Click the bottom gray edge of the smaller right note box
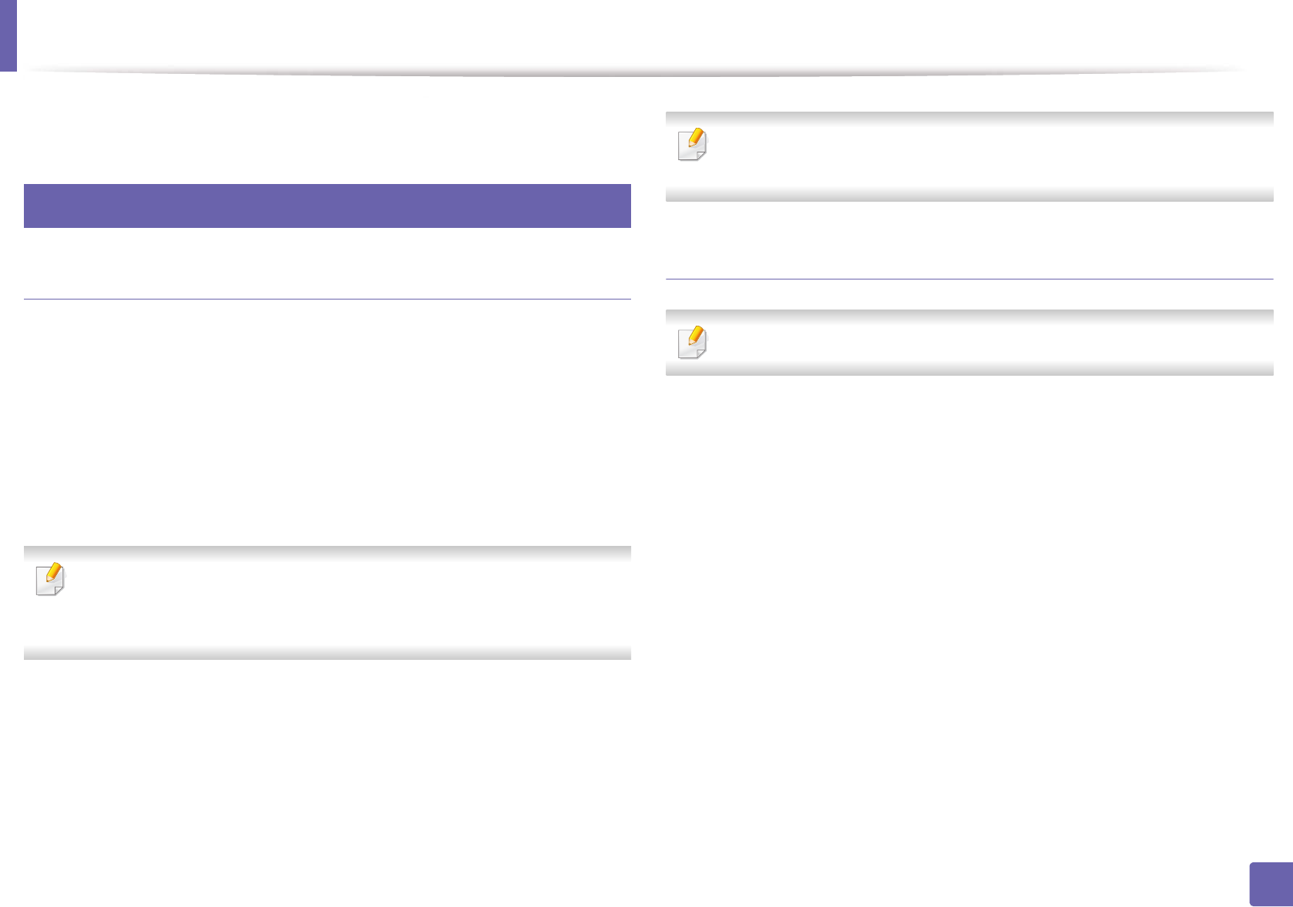 pyautogui.click(x=969, y=370)
